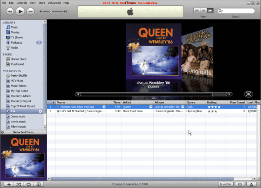Open the Recently Played playlist
The width and height of the screenshot is (261, 188).
(x=21, y=101)
